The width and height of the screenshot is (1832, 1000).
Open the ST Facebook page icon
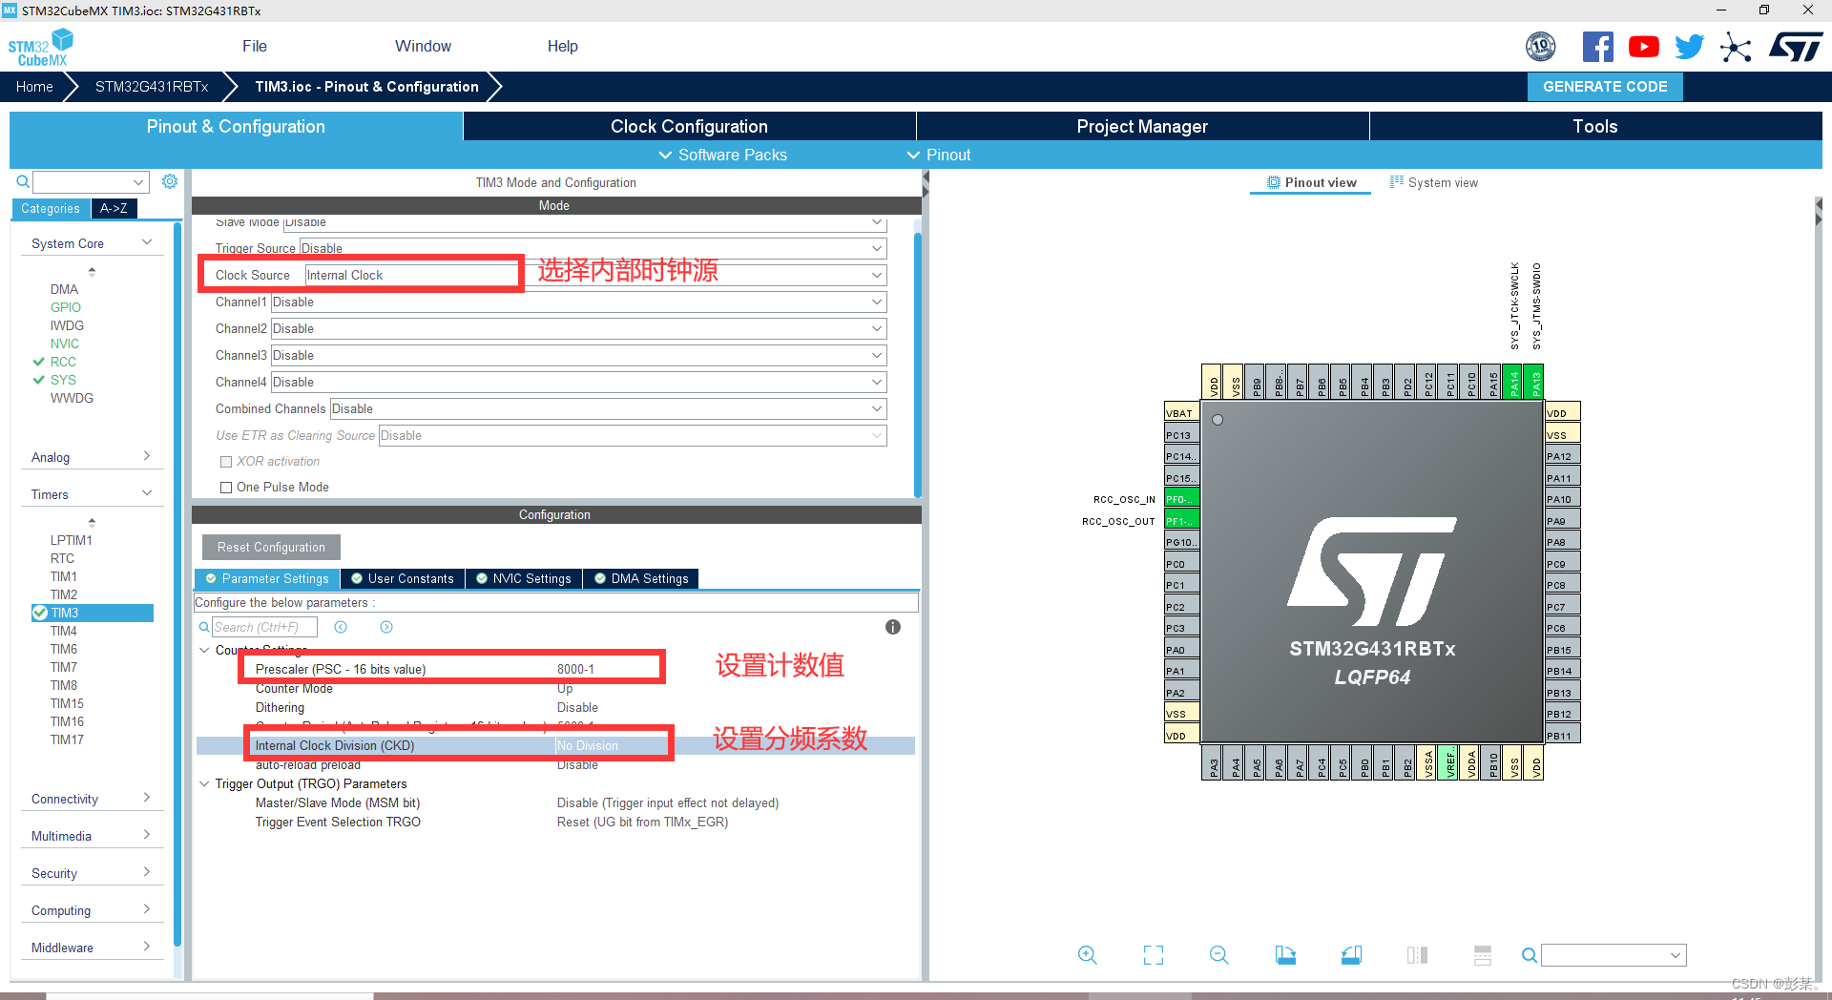(1598, 47)
